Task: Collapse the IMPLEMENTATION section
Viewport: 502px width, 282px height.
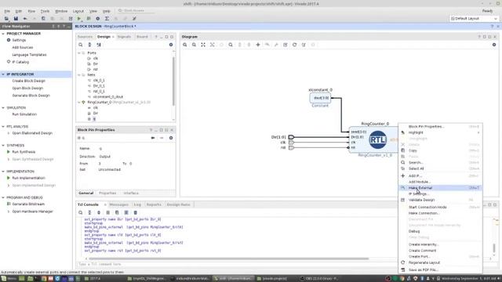Action: pos(3,172)
